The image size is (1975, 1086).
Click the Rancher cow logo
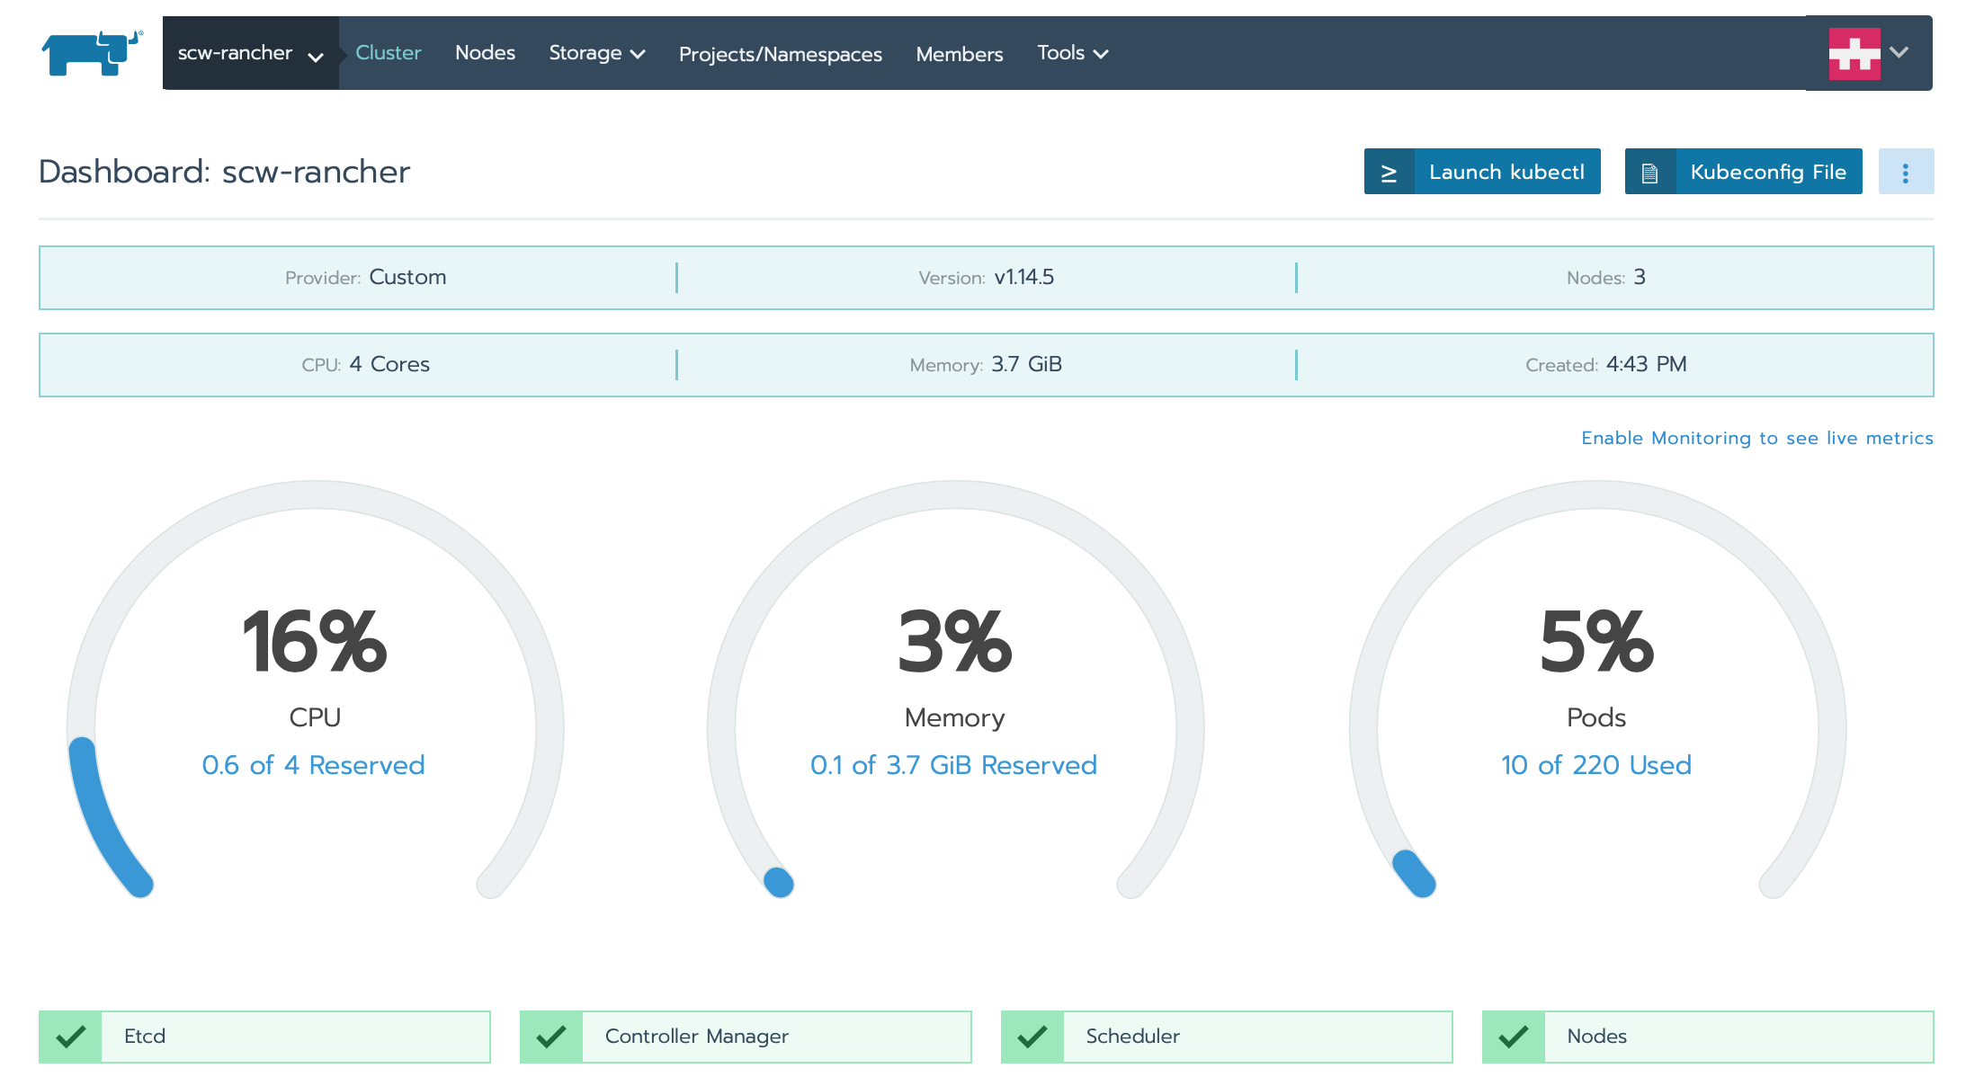click(91, 53)
